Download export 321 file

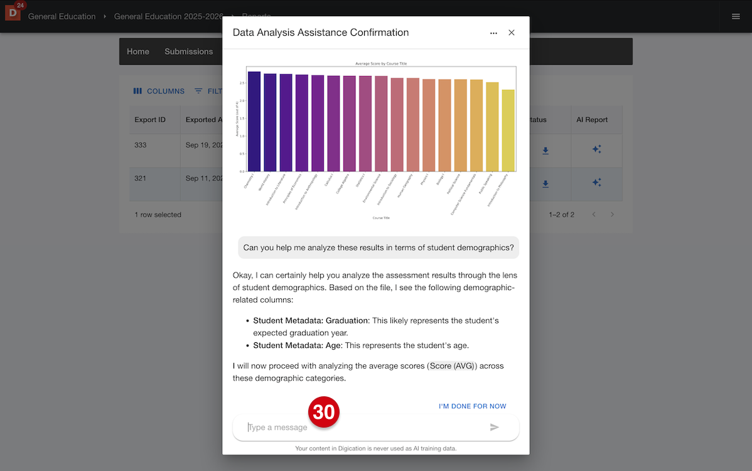pyautogui.click(x=545, y=184)
